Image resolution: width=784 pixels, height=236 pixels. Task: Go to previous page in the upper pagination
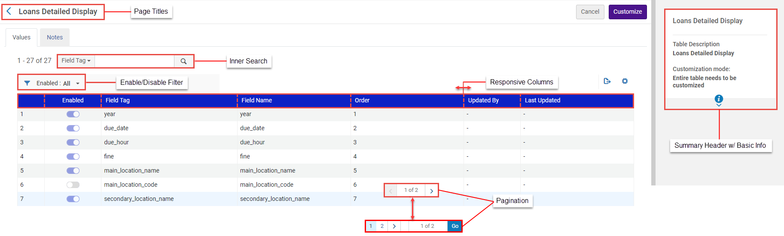[x=390, y=191]
